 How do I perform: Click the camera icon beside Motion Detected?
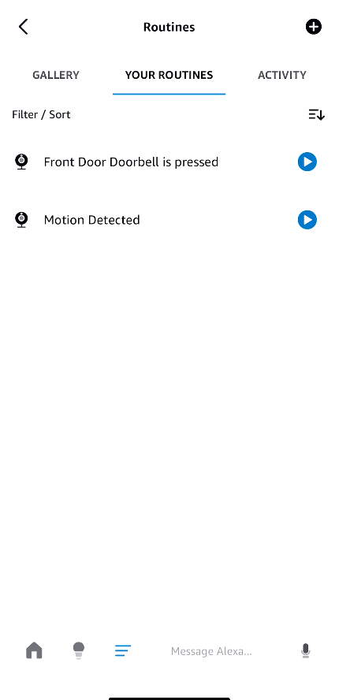point(21,220)
